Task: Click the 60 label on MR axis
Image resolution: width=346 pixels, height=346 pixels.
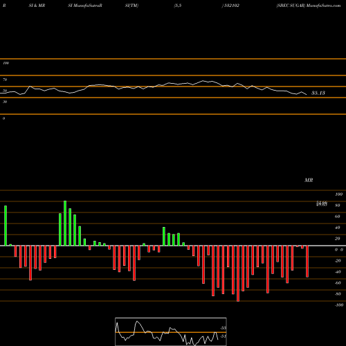Action: (x=338, y=217)
